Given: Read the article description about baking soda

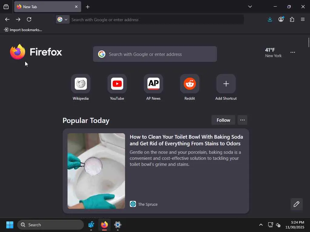Looking at the screenshot, I should [185, 158].
